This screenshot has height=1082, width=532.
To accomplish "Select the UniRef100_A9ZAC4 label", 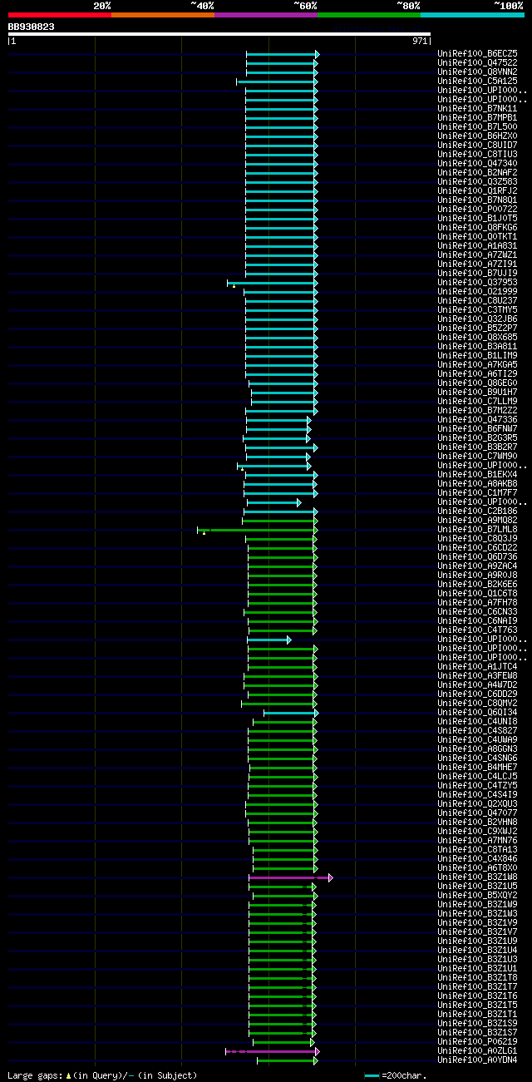I will [477, 566].
